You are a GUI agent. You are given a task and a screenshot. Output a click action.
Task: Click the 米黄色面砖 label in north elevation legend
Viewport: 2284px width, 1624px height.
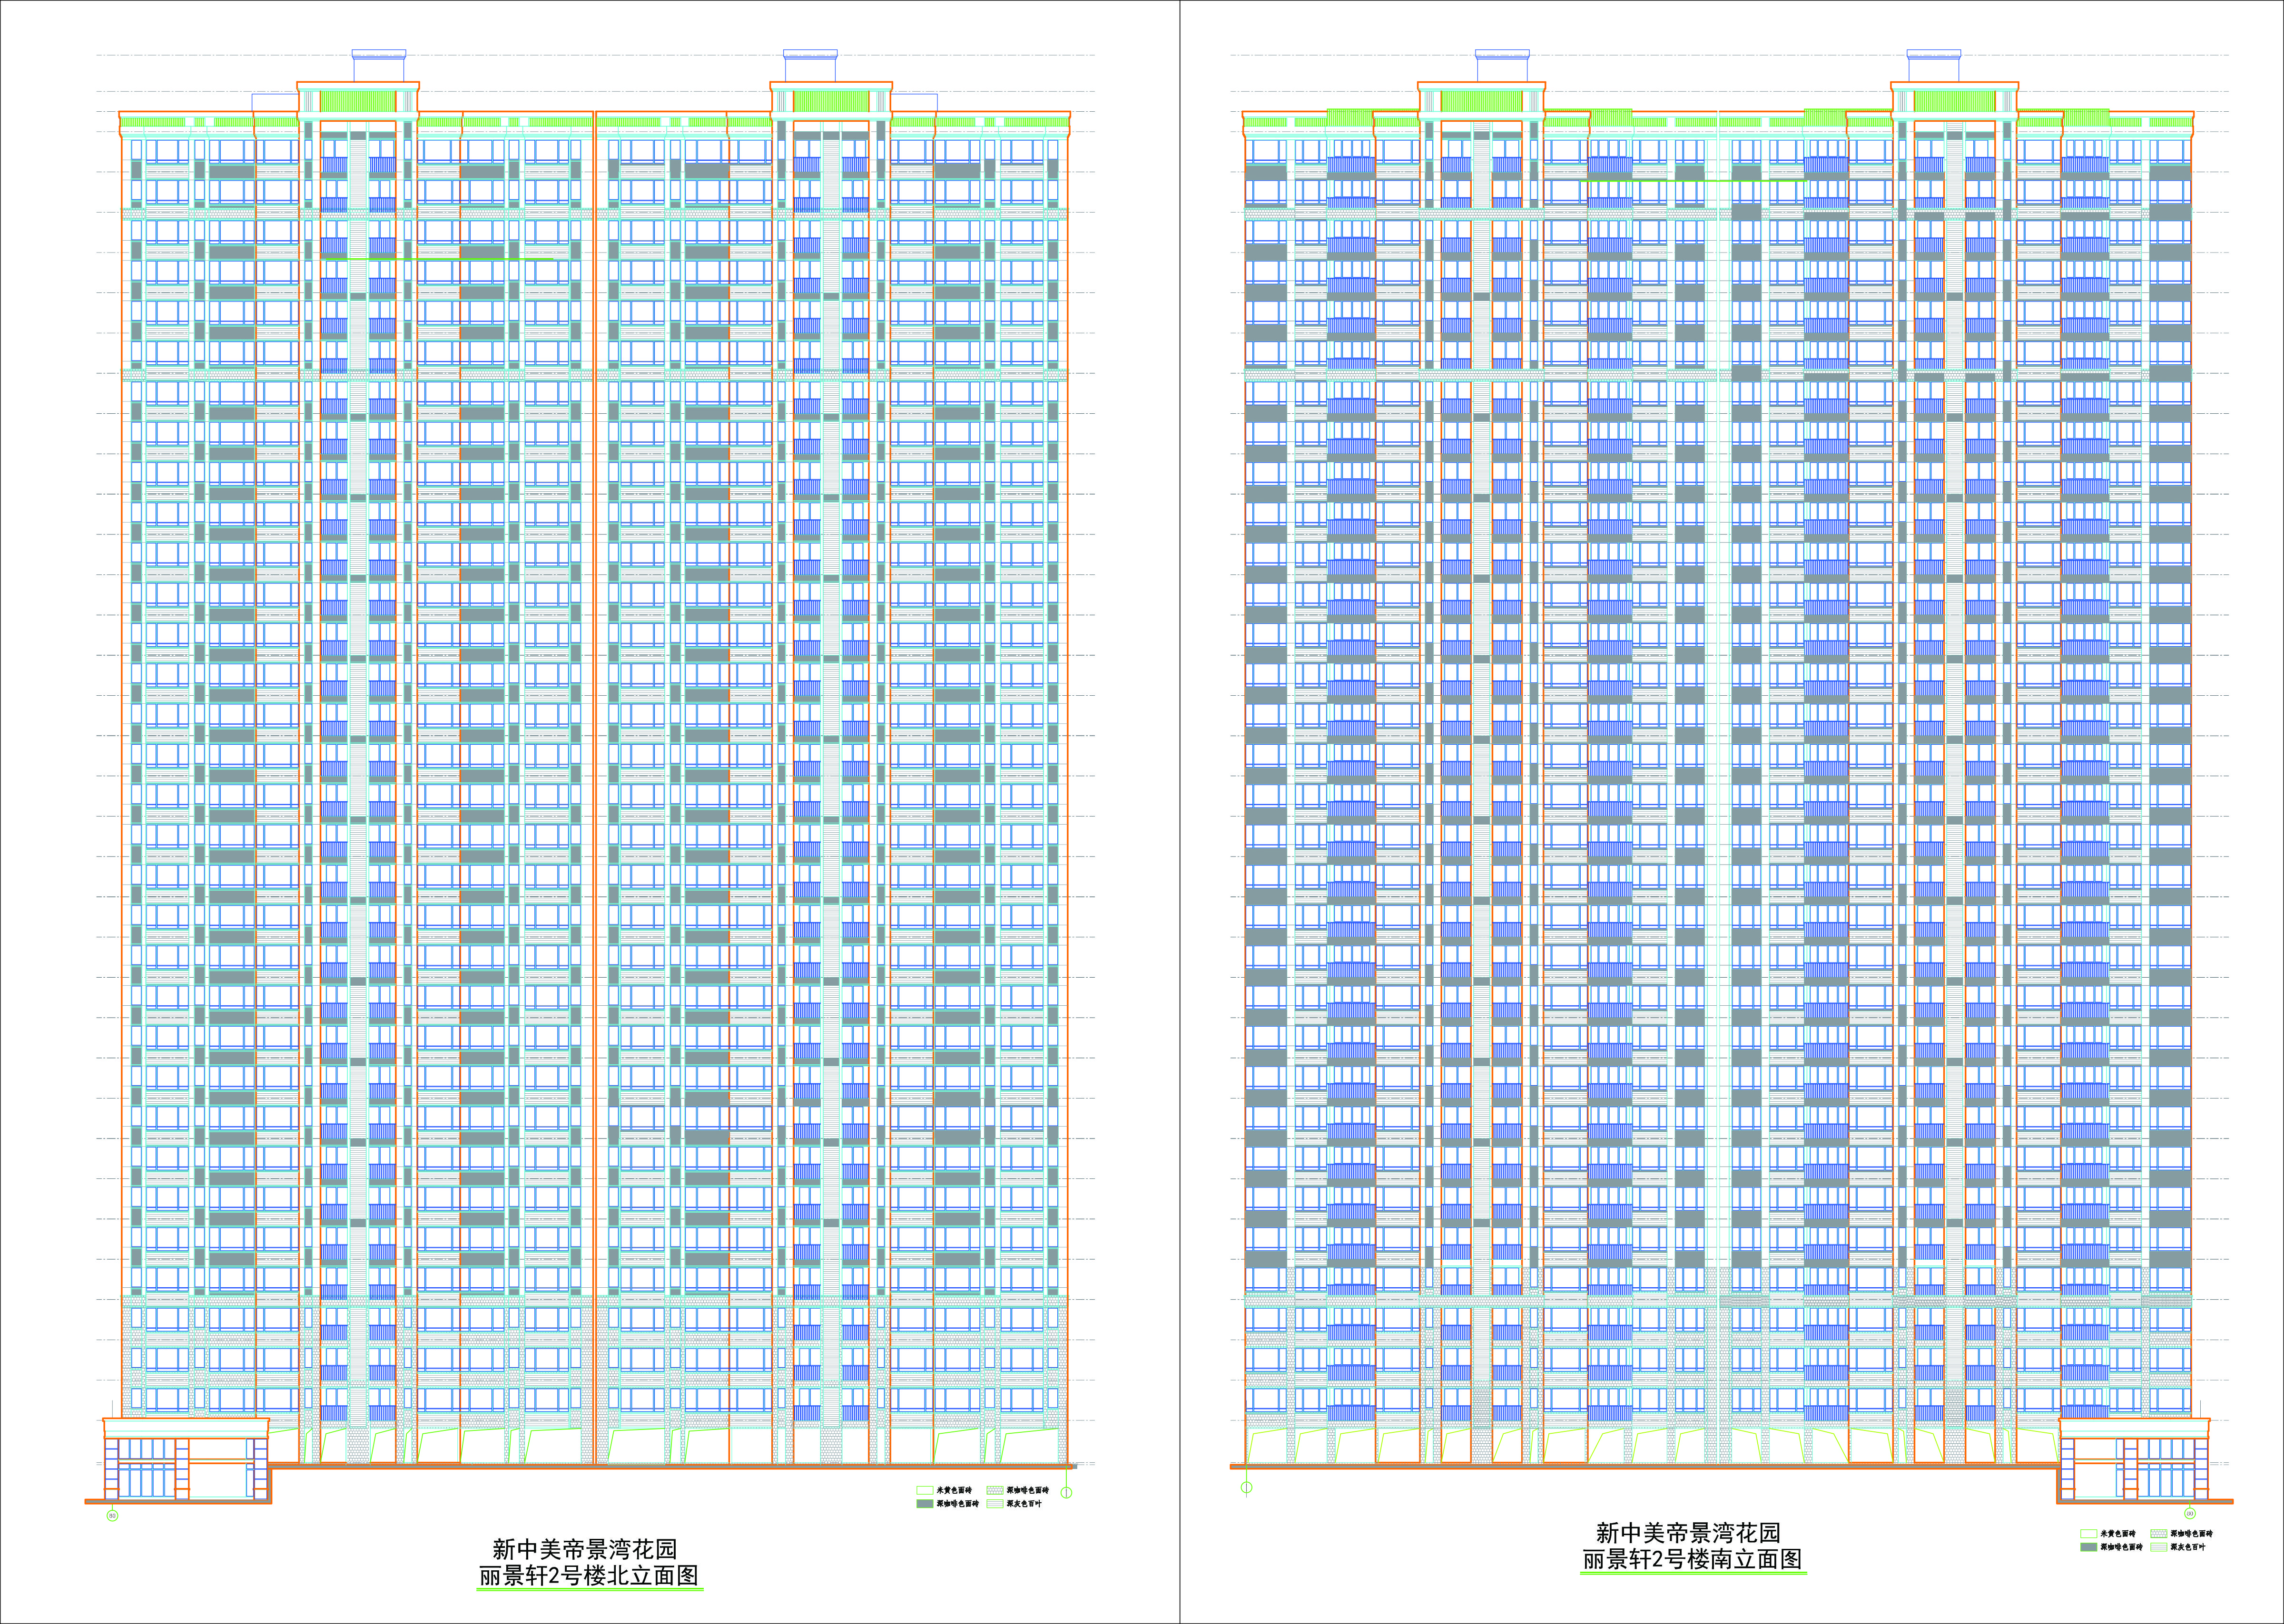click(x=954, y=1490)
